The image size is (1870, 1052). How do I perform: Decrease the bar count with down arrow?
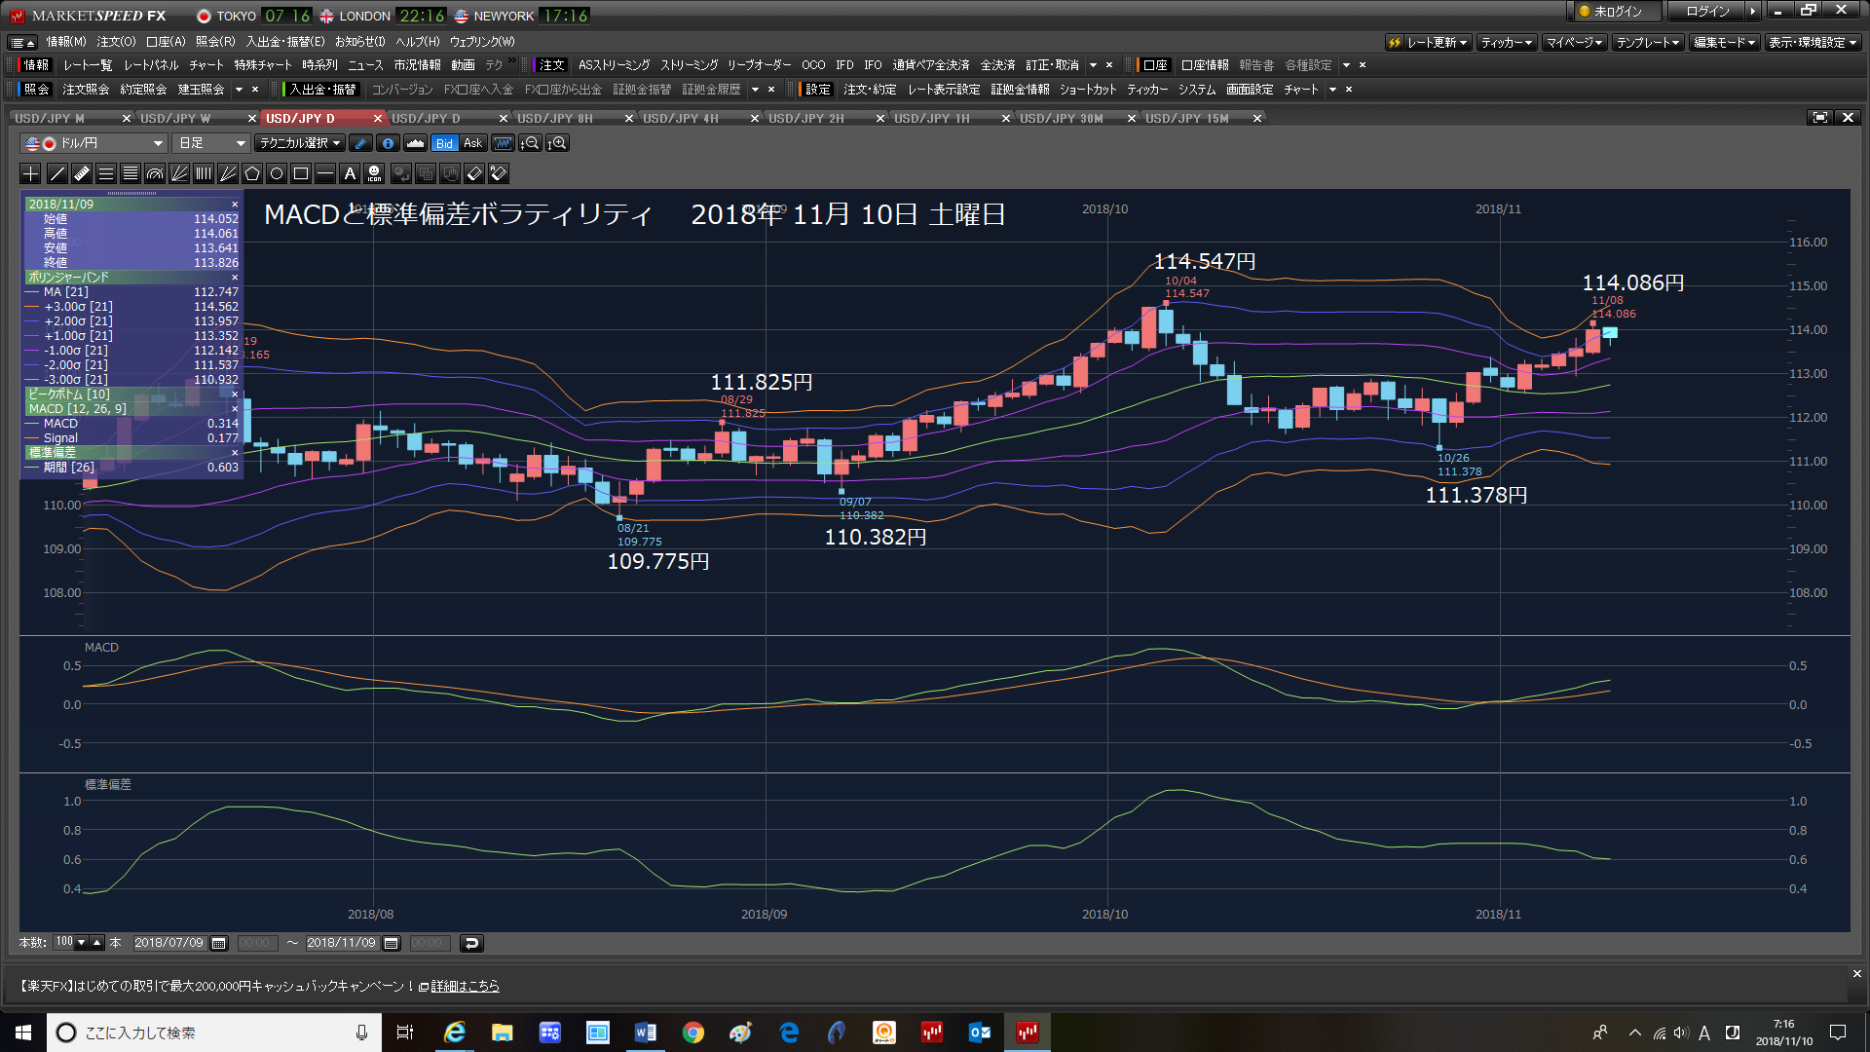(x=82, y=943)
